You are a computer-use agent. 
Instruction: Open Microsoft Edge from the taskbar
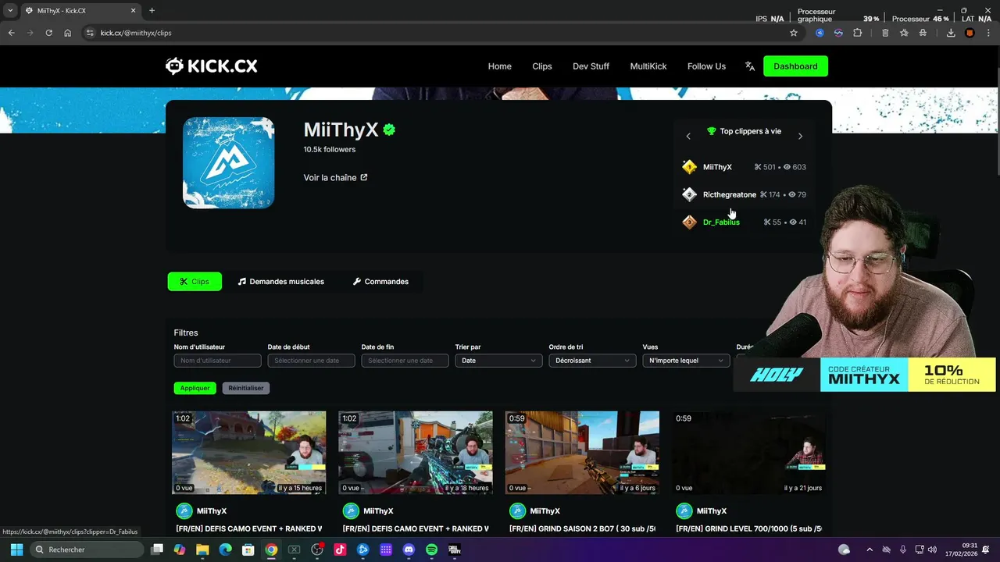(225, 550)
